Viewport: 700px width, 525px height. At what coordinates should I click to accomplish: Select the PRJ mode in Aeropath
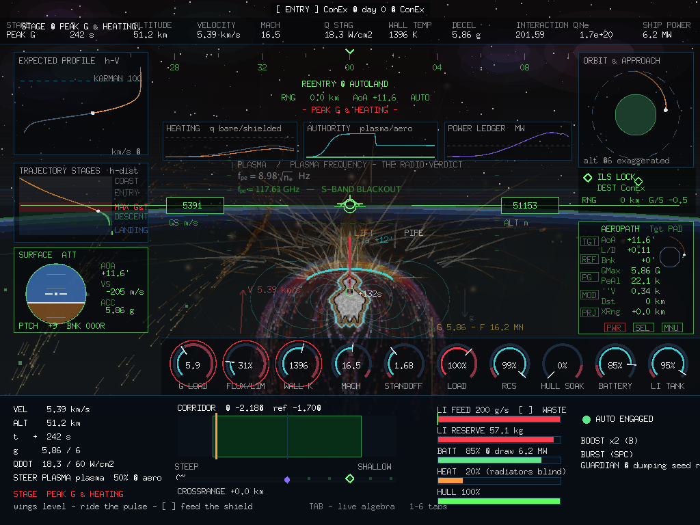pos(589,312)
